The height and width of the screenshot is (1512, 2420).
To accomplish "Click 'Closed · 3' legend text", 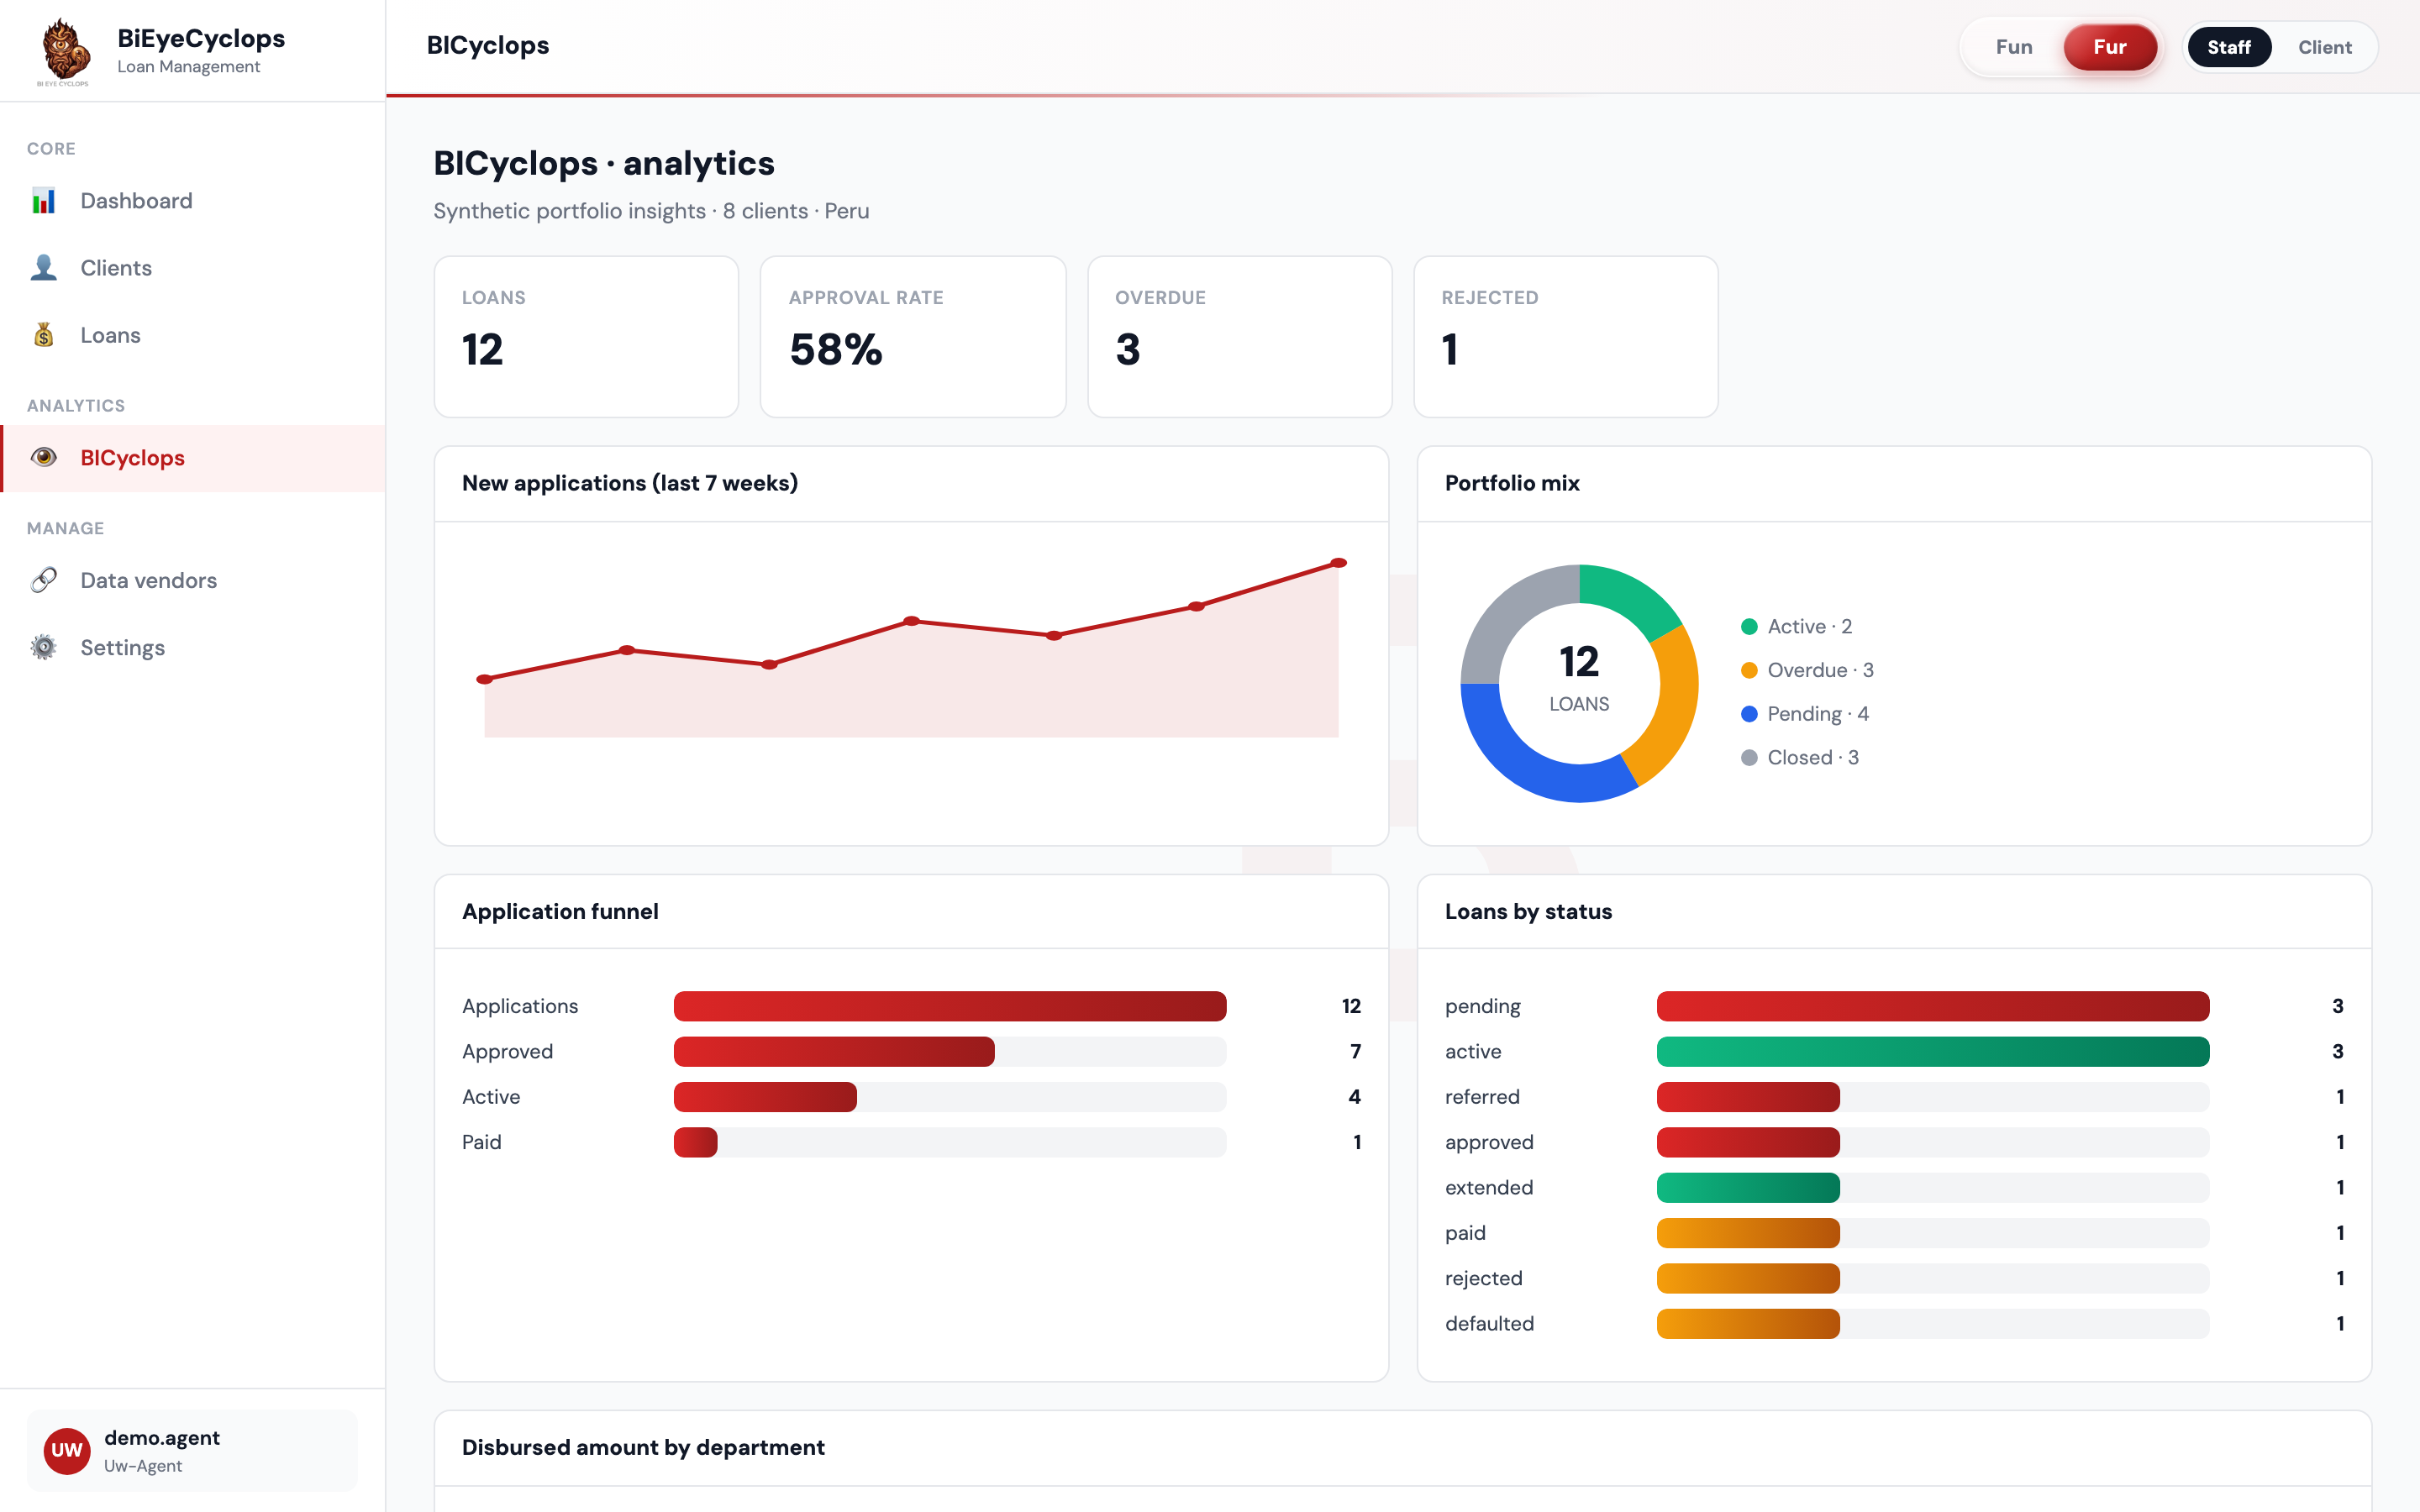I will (x=1813, y=758).
